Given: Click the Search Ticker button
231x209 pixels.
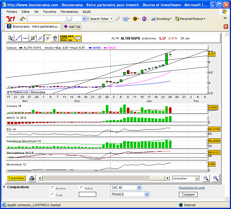Looking at the screenshot, I should pyautogui.click(x=100, y=19).
